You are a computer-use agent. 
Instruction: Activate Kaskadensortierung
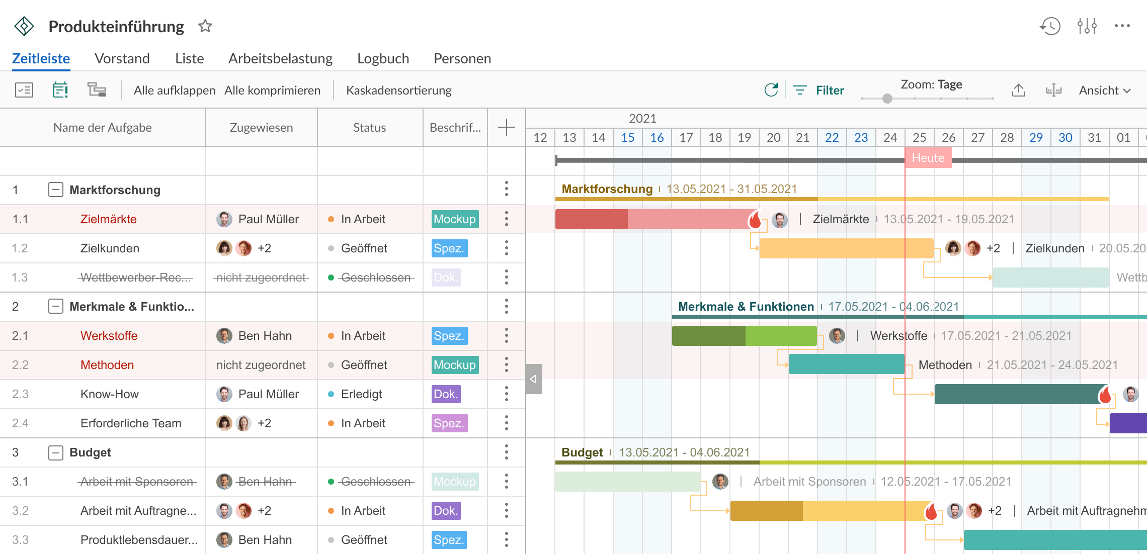point(399,90)
